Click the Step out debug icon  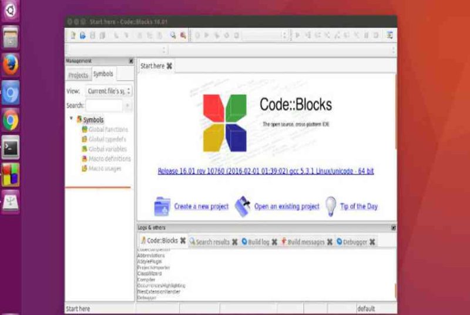coord(337,35)
